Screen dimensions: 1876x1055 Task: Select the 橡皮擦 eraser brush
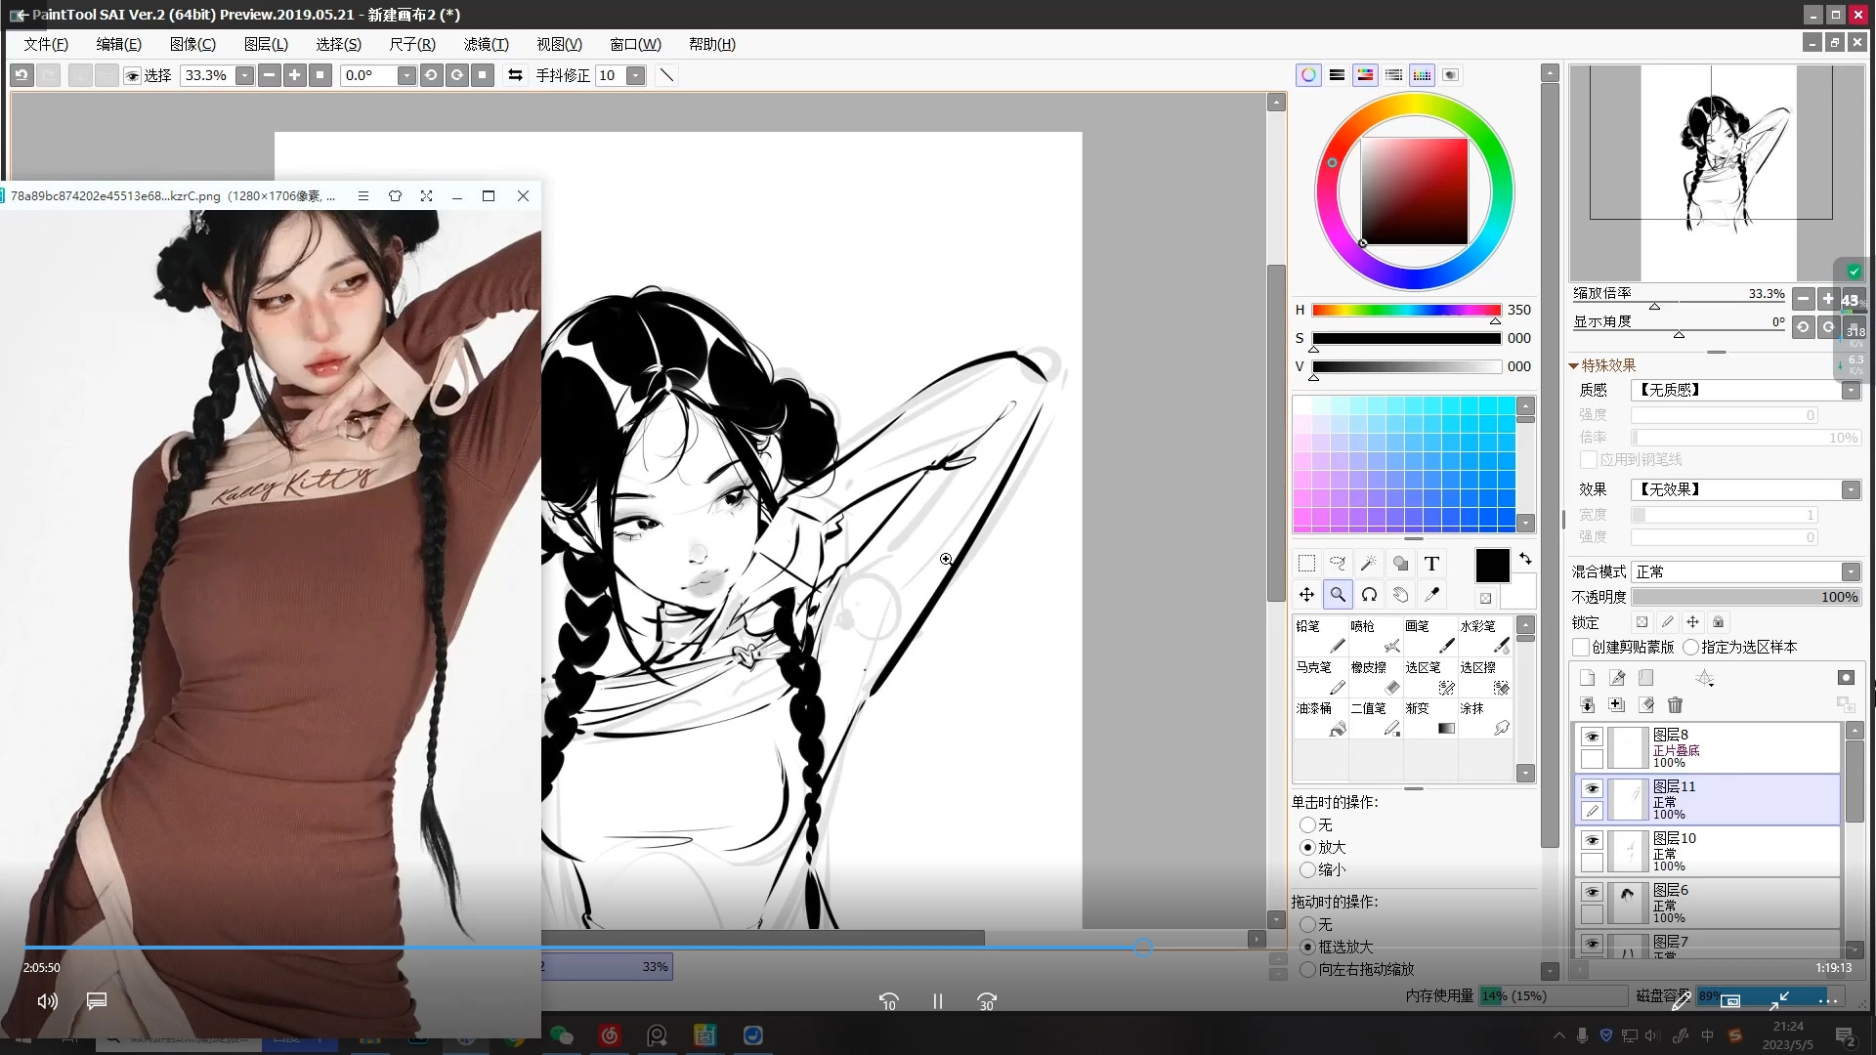point(1375,677)
